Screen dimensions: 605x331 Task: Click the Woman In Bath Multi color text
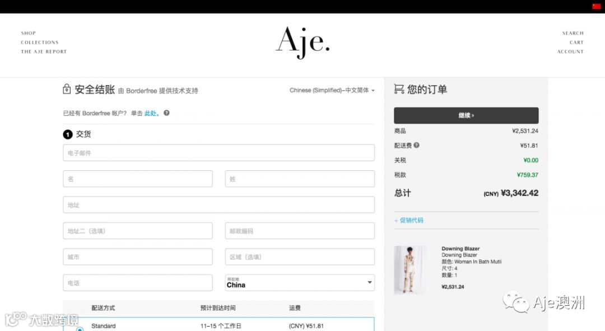478,262
